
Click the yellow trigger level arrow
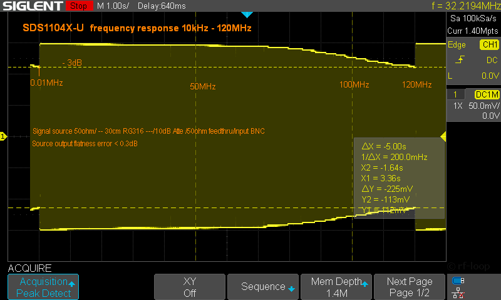point(443,136)
